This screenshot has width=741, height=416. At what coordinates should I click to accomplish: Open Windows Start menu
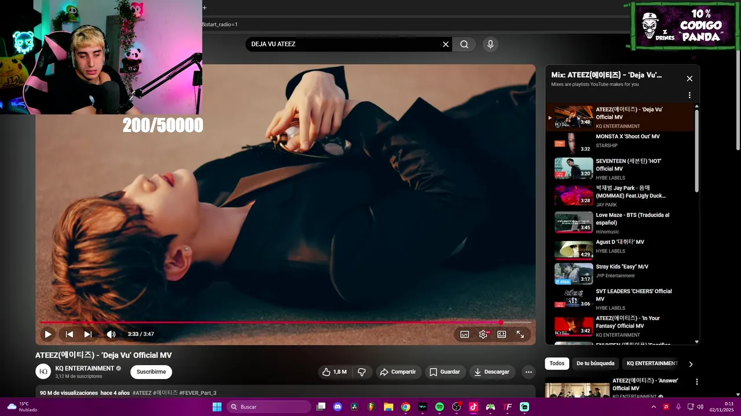[x=217, y=407]
